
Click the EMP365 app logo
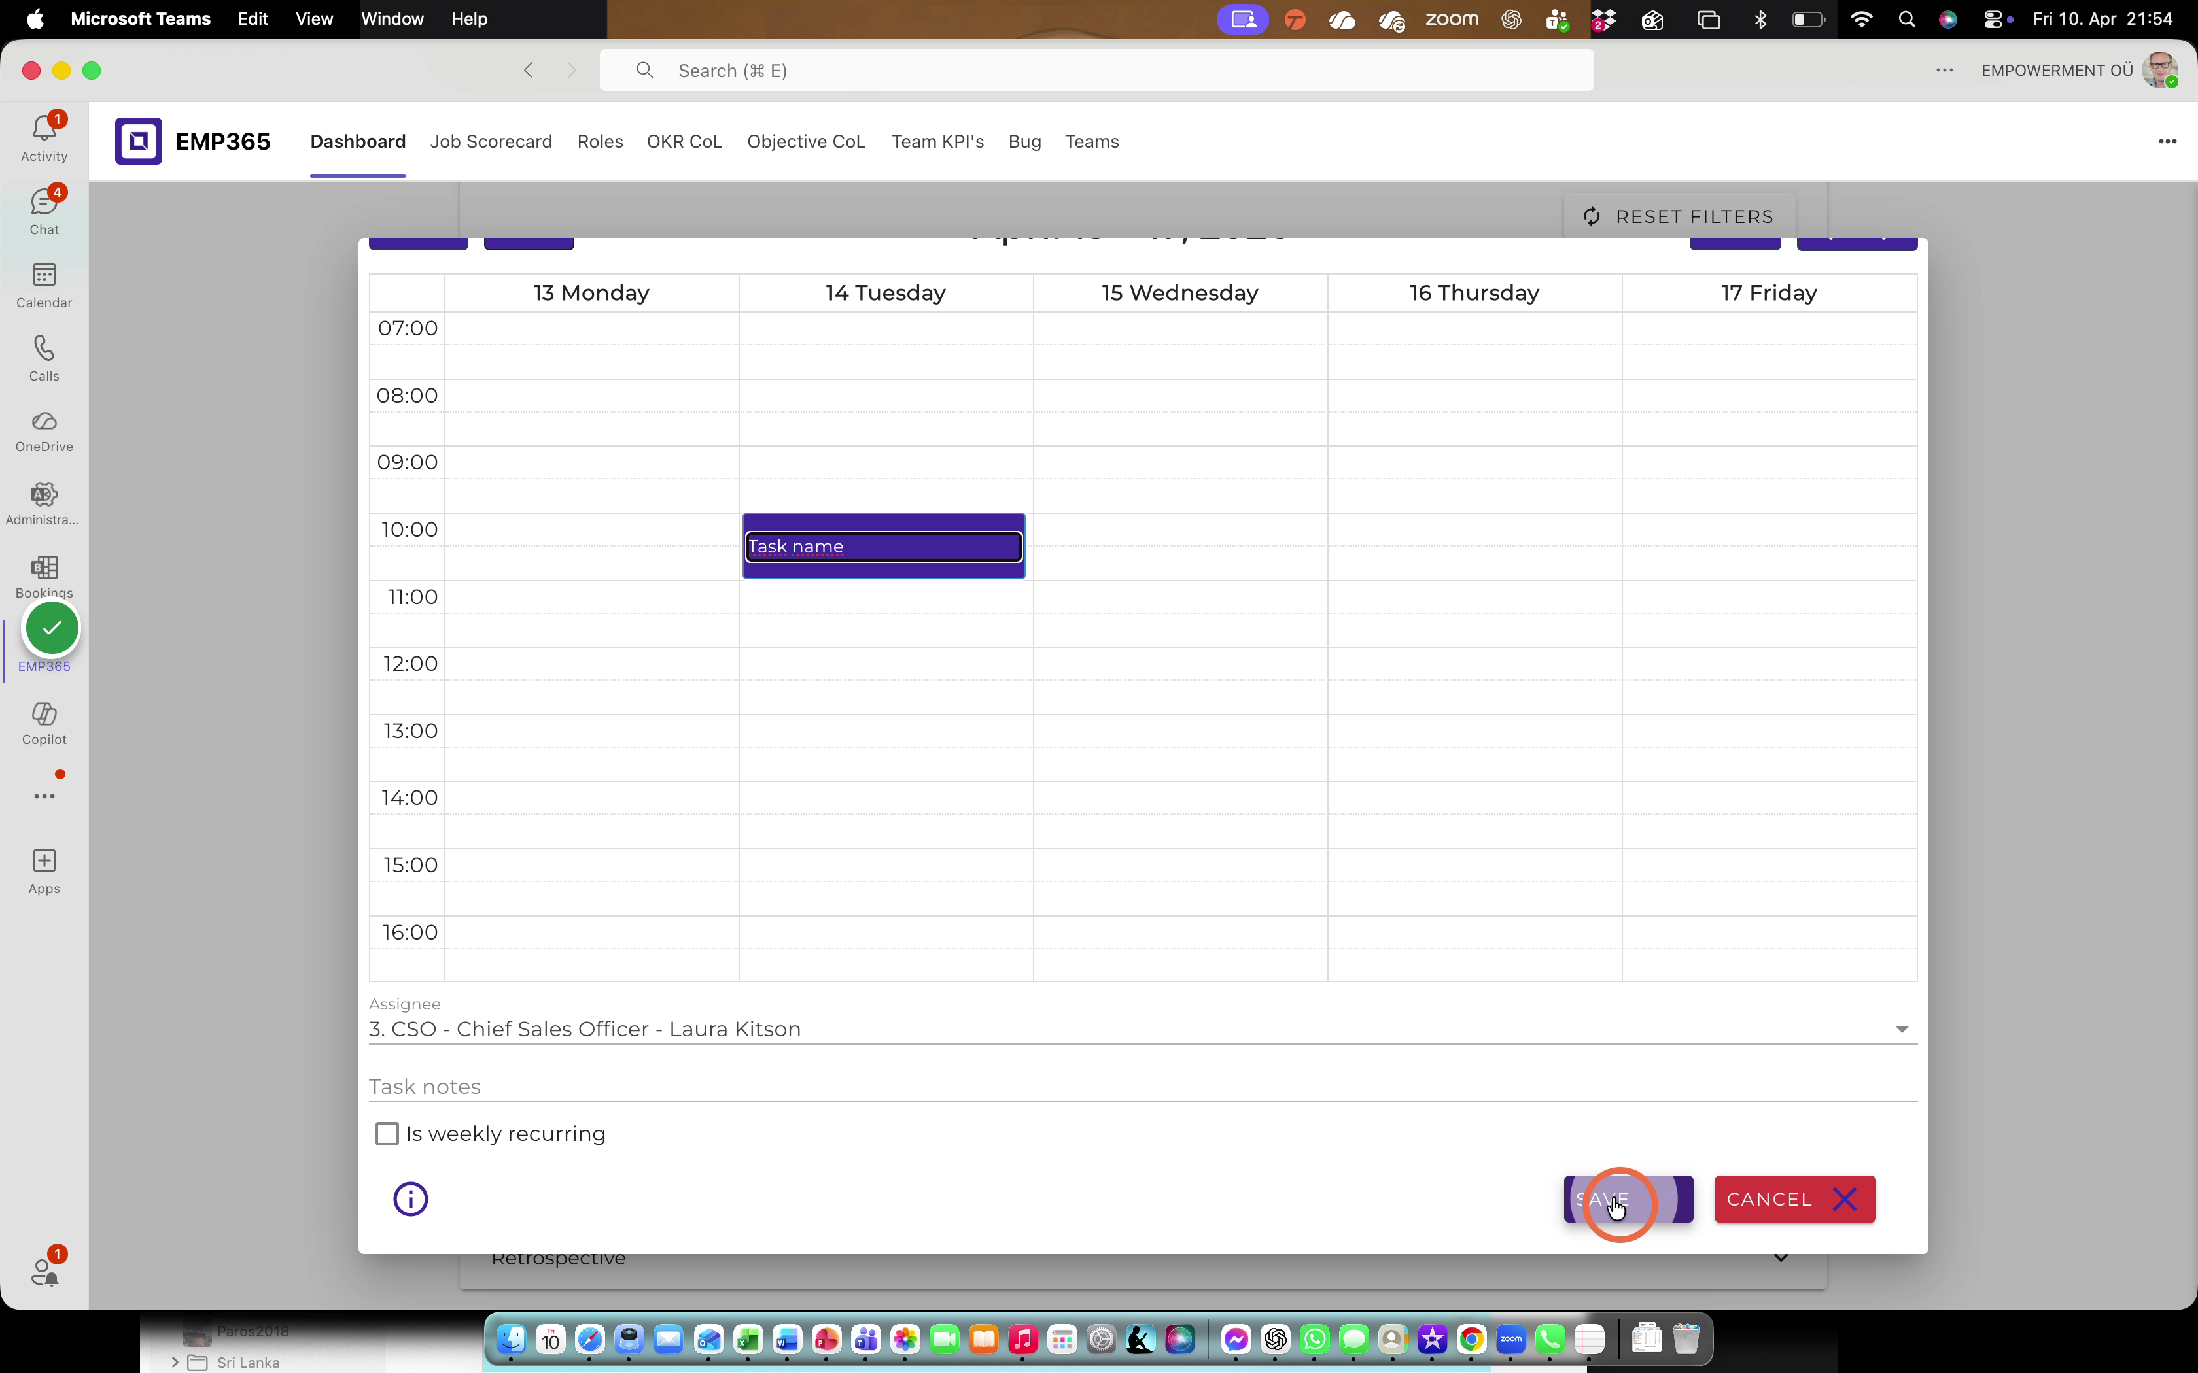138,141
